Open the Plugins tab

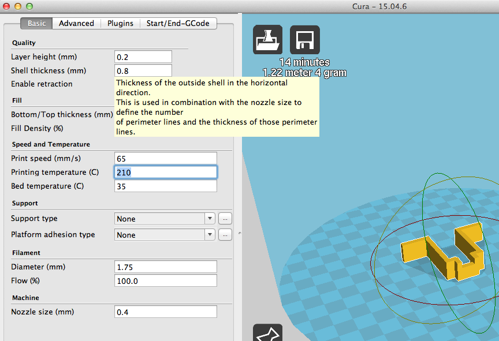120,23
